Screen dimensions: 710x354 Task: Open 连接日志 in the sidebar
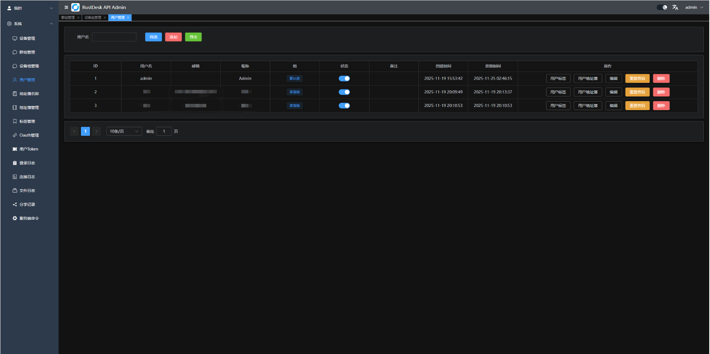[27, 177]
